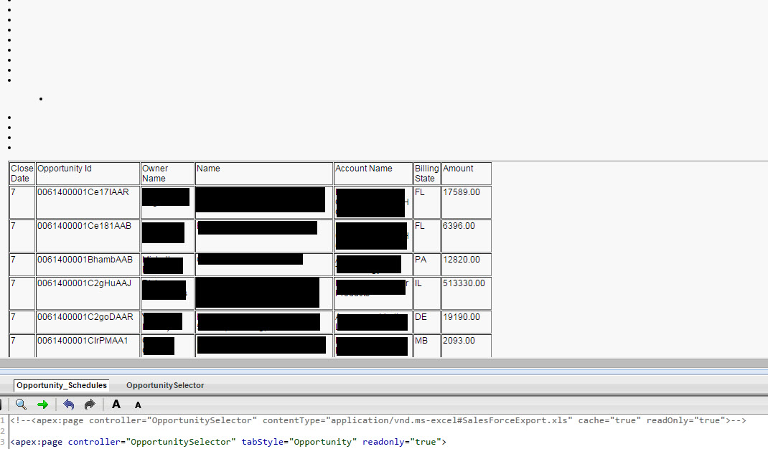The image size is (768, 449).
Task: Select opportunity id 0061400001ClrPMAA1
Action: (x=83, y=340)
